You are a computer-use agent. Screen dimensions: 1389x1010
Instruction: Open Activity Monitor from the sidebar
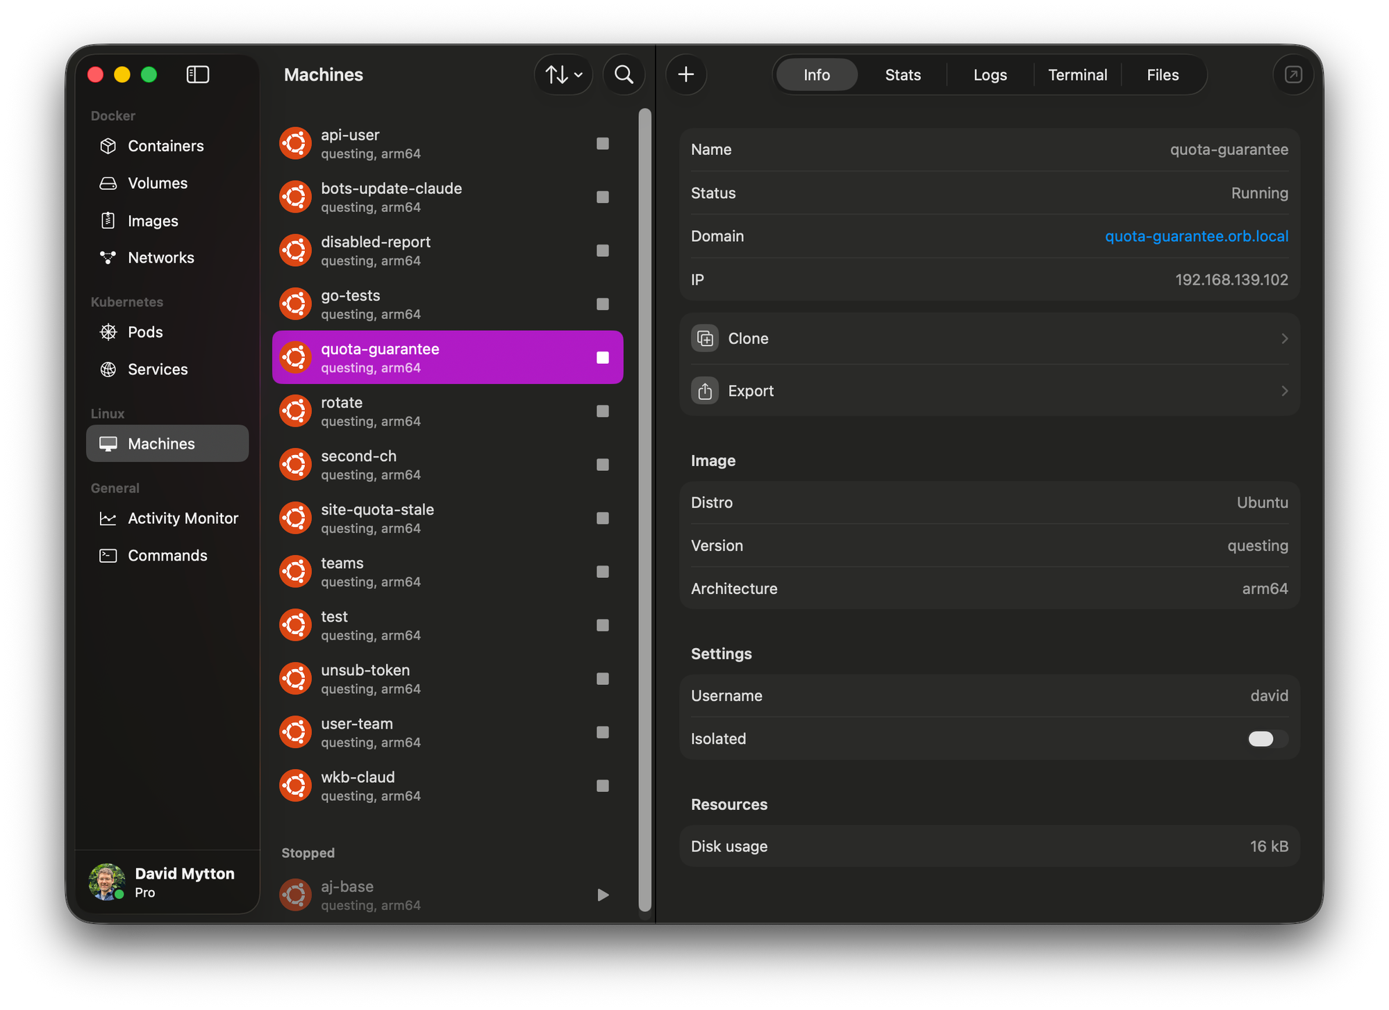(183, 518)
